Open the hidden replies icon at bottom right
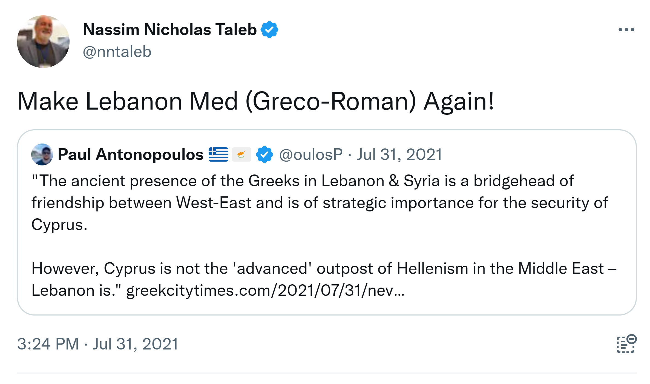Screen dimensions: 650x384 pos(626,344)
